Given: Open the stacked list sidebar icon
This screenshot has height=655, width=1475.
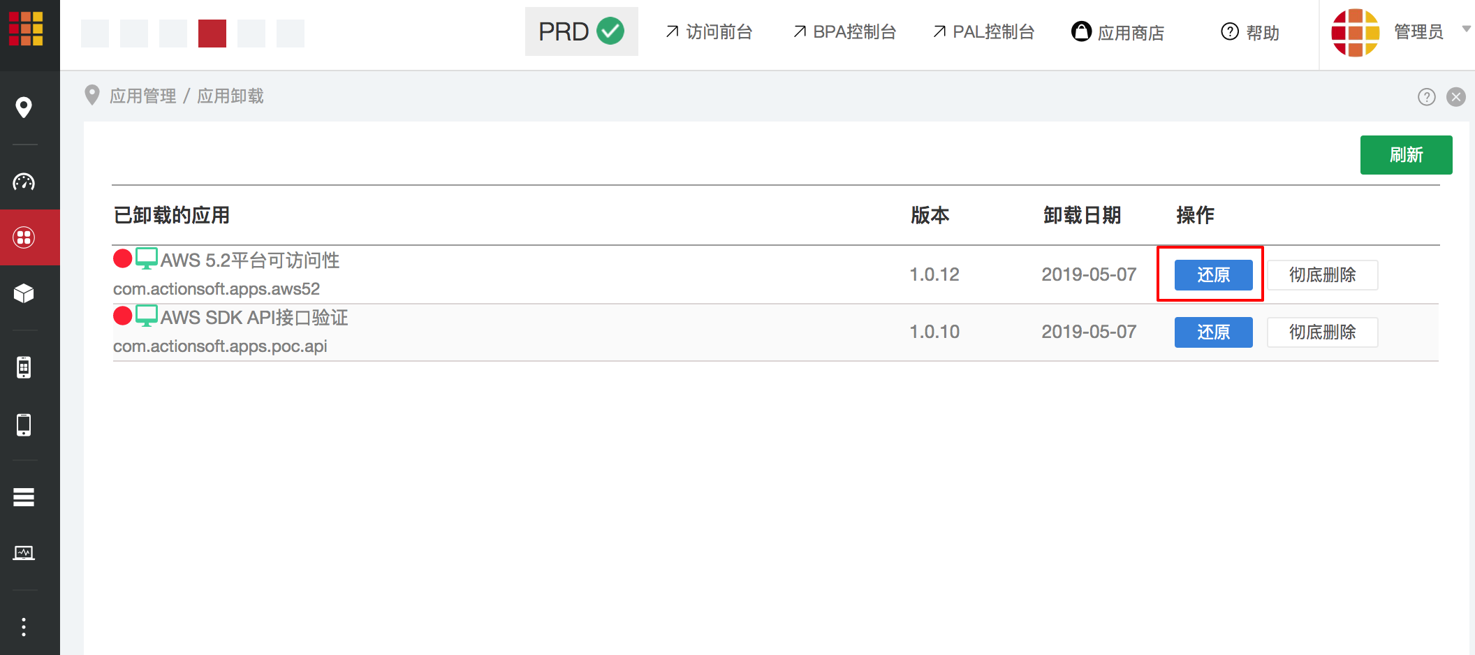Looking at the screenshot, I should [x=24, y=497].
